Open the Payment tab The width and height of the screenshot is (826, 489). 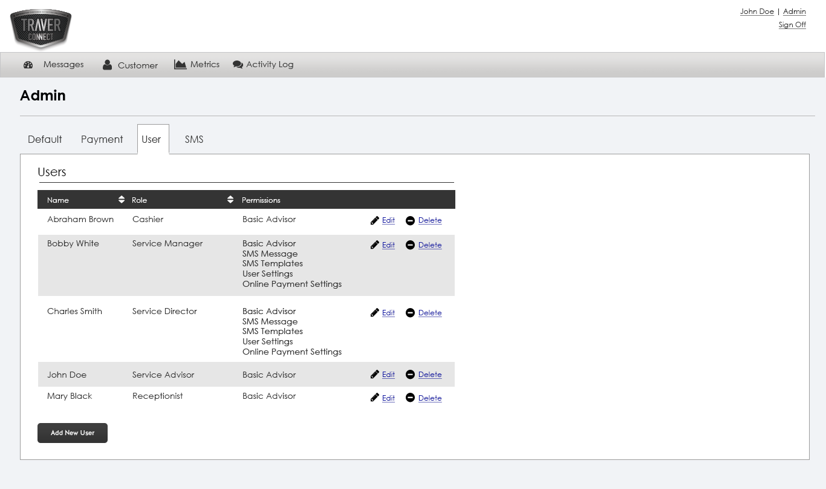(102, 139)
